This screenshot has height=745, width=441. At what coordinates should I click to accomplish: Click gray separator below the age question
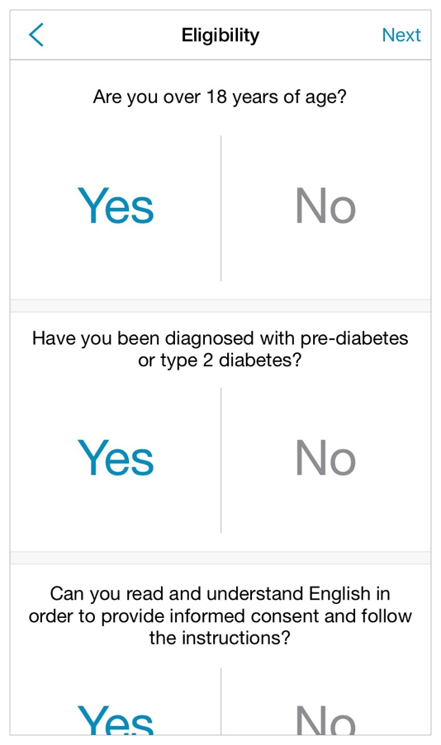pos(220,305)
